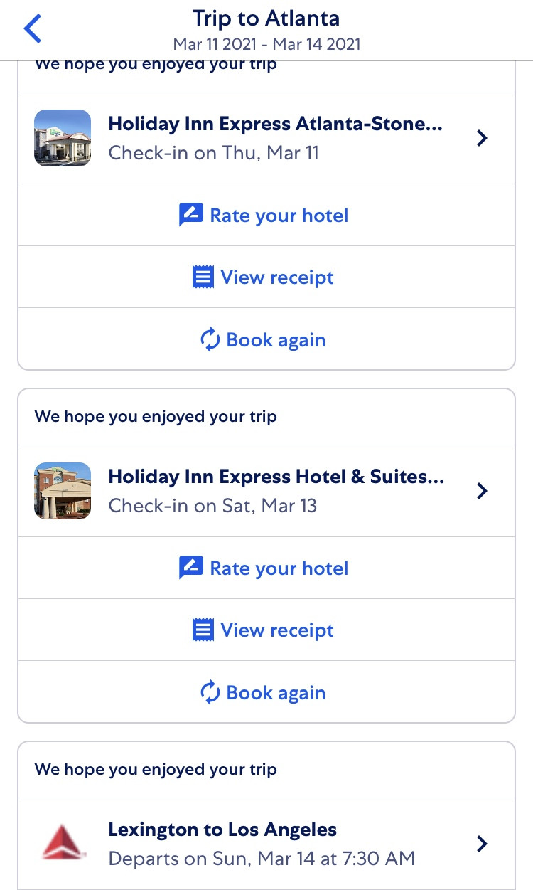This screenshot has width=533, height=890.
Task: View receipt for Mar 13 hotel stay
Action: click(277, 630)
